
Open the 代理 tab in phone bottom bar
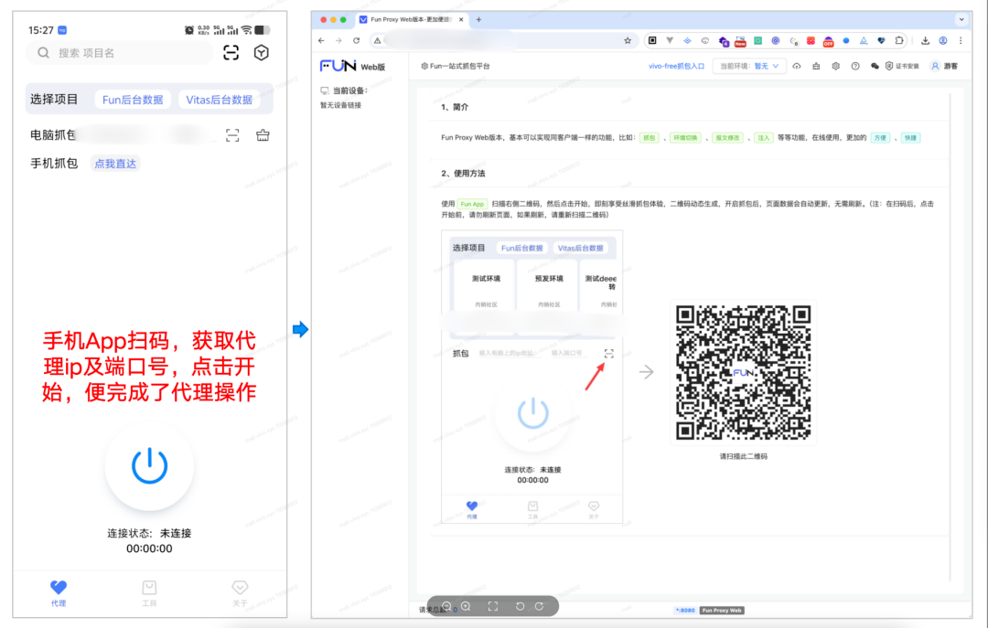point(59,593)
